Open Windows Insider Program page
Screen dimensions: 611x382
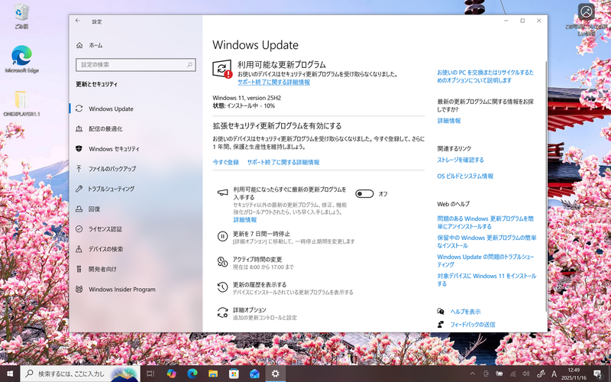[x=136, y=290]
